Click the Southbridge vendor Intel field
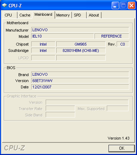137x155 pixels. tap(43, 50)
